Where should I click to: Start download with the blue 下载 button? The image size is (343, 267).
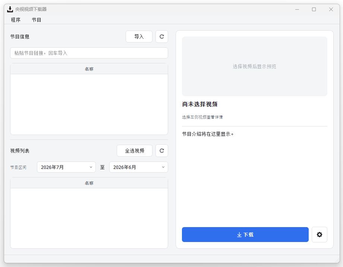245,235
